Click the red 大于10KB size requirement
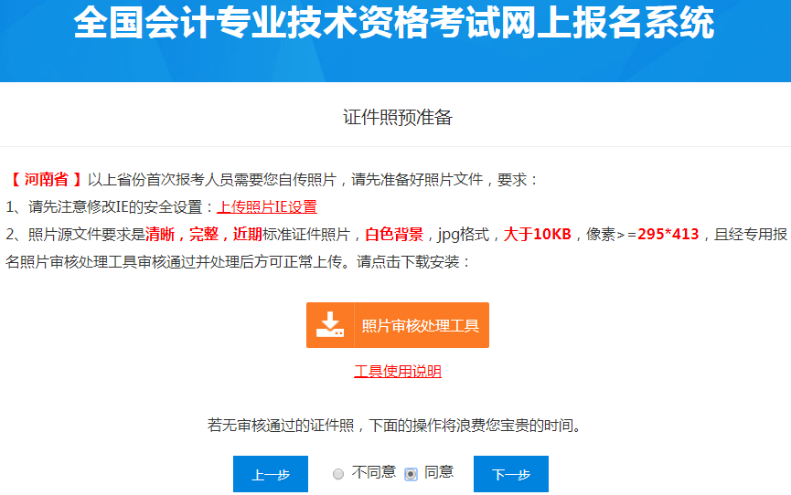This screenshot has height=495, width=791. 538,234
